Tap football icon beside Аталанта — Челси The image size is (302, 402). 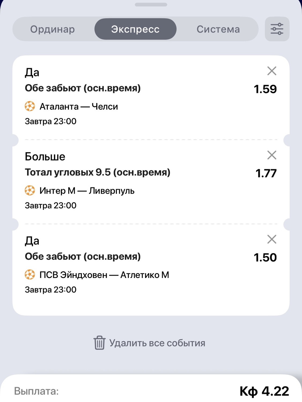(x=30, y=106)
